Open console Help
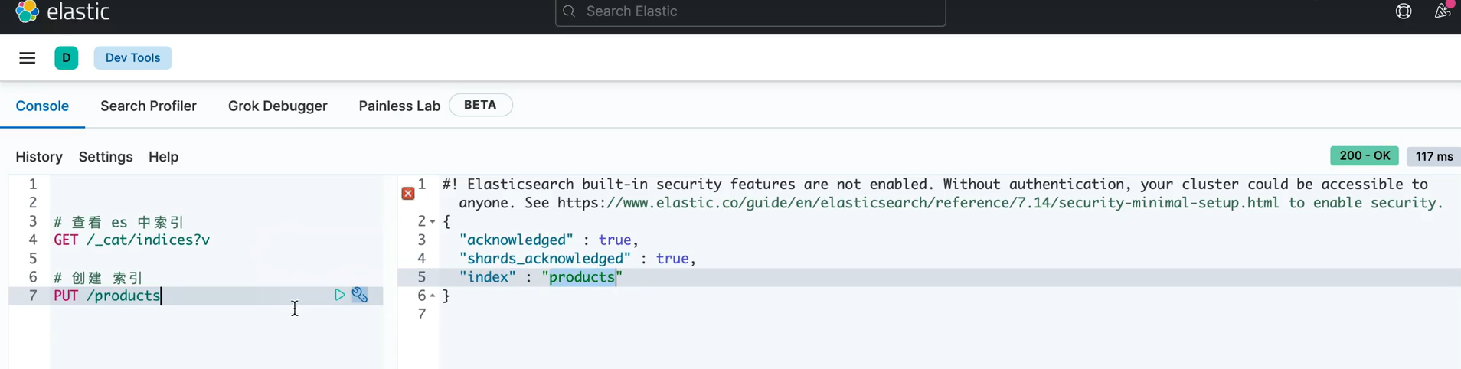The height and width of the screenshot is (369, 1461). [x=163, y=157]
